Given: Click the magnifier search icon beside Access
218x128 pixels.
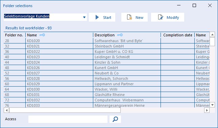Looking at the screenshot, I should (x=115, y=119).
